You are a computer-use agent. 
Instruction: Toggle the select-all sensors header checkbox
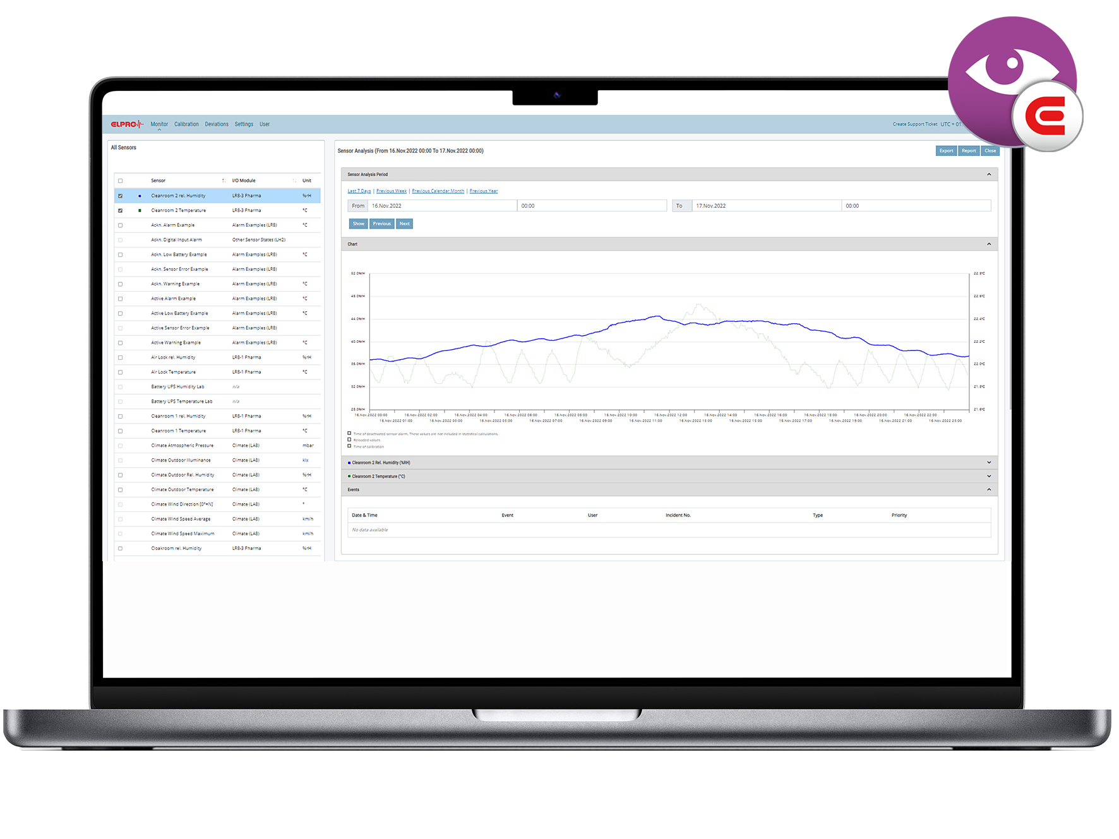tap(121, 181)
